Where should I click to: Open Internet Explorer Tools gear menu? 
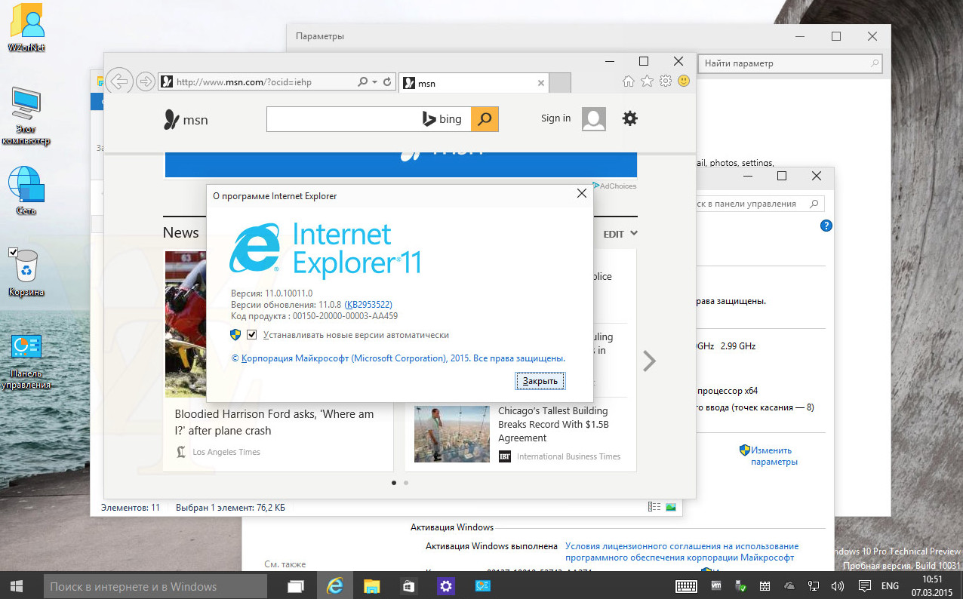coord(665,81)
